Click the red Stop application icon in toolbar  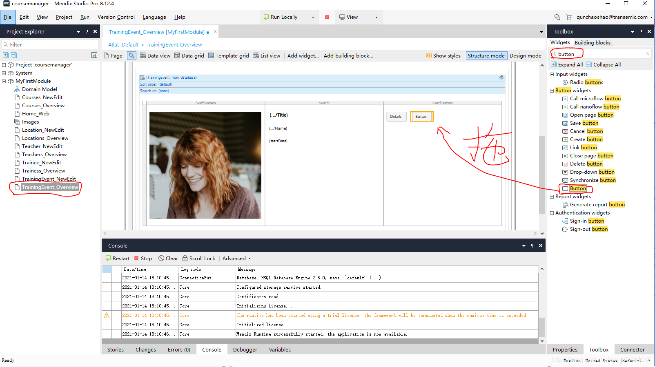pyautogui.click(x=327, y=17)
